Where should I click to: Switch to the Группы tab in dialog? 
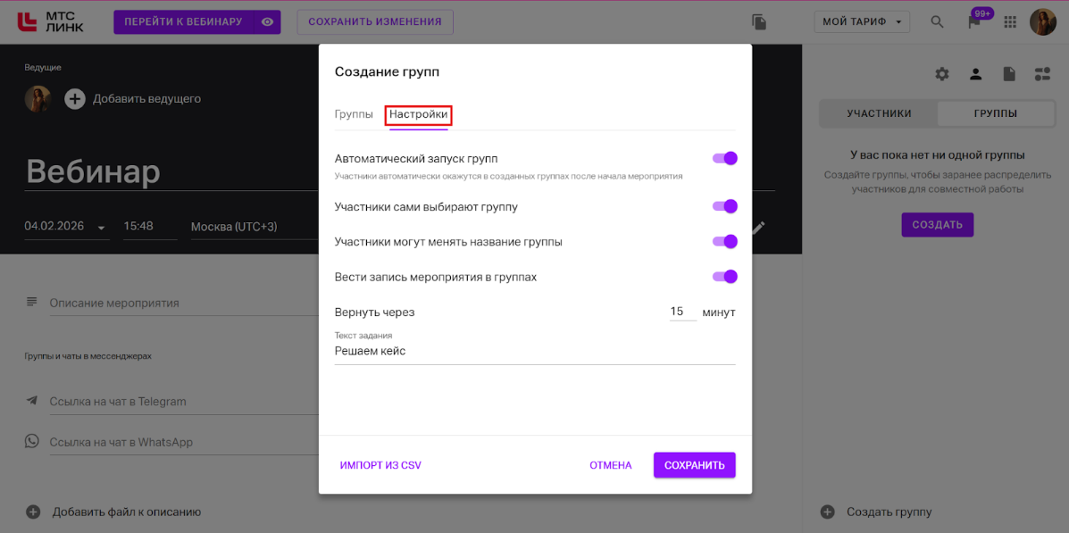point(354,115)
